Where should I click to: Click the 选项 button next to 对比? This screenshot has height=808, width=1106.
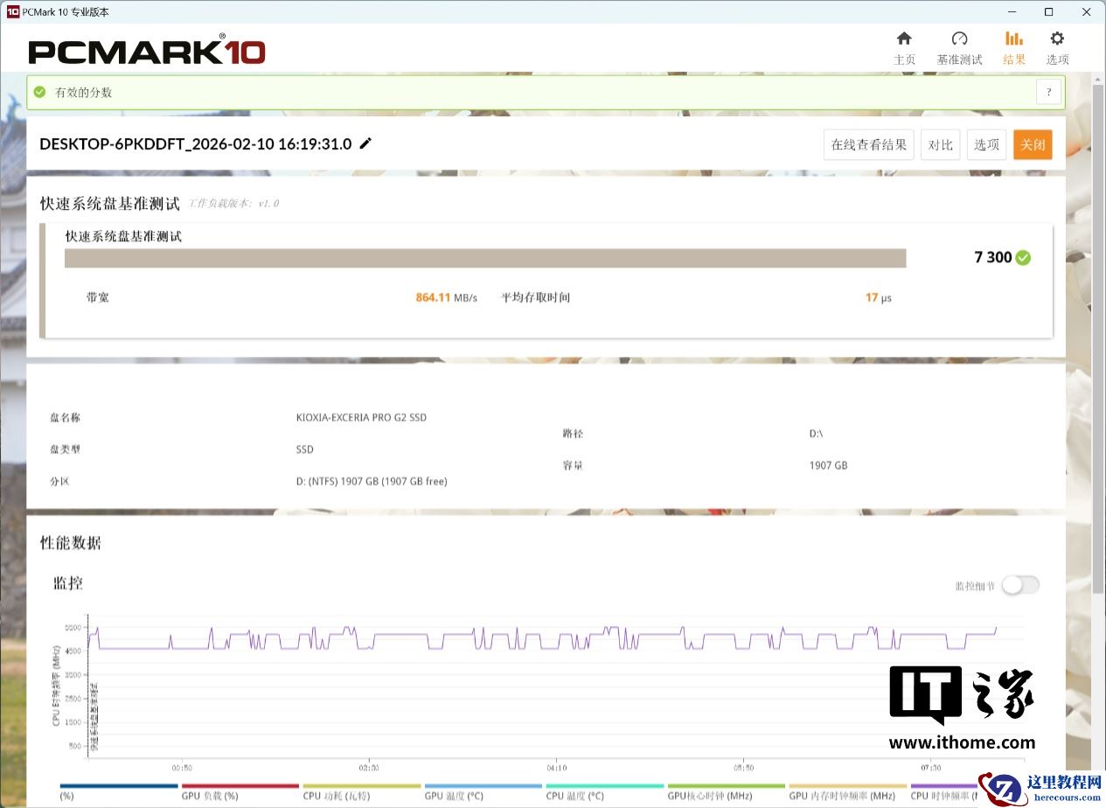pos(986,145)
